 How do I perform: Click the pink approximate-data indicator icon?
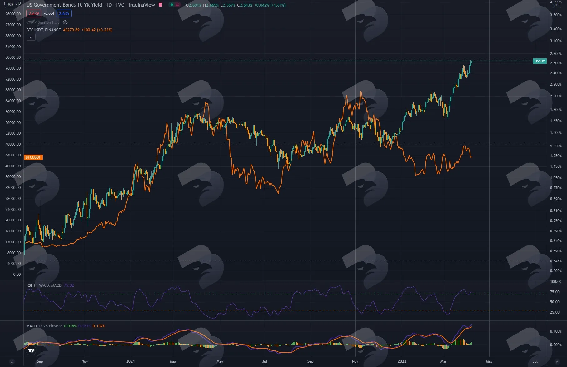point(177,5)
